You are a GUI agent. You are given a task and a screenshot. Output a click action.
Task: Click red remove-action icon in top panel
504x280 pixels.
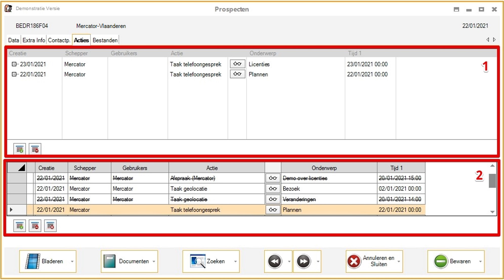pyautogui.click(x=35, y=149)
